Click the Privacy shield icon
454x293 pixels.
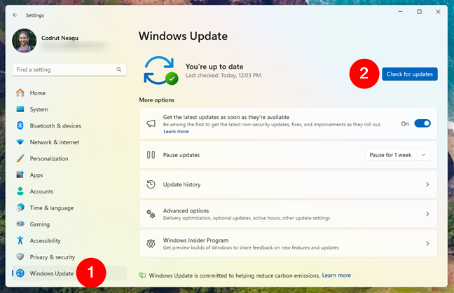click(x=20, y=257)
